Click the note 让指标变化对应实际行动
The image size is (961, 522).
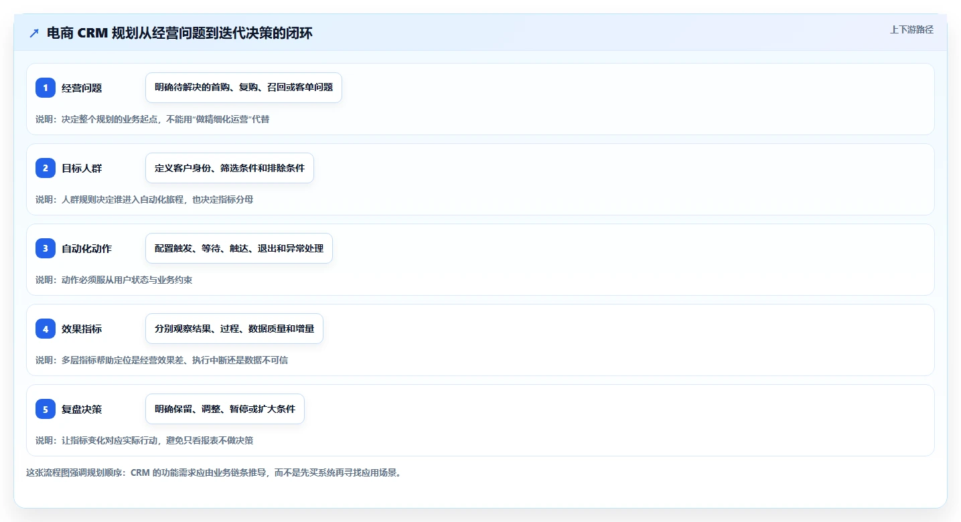(110, 440)
